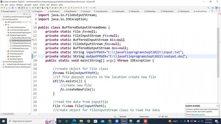The image size is (221, 124).
Task: Open the Navigate menu
Action: coord(28,5)
